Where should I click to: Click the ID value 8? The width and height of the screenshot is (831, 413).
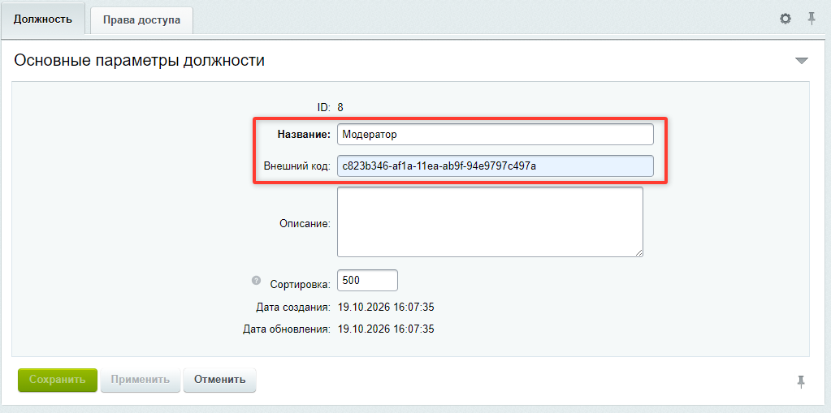pyautogui.click(x=340, y=107)
